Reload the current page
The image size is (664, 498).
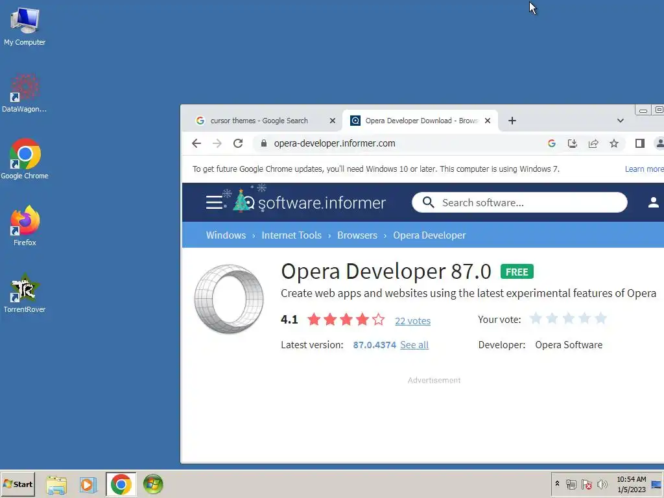[238, 143]
